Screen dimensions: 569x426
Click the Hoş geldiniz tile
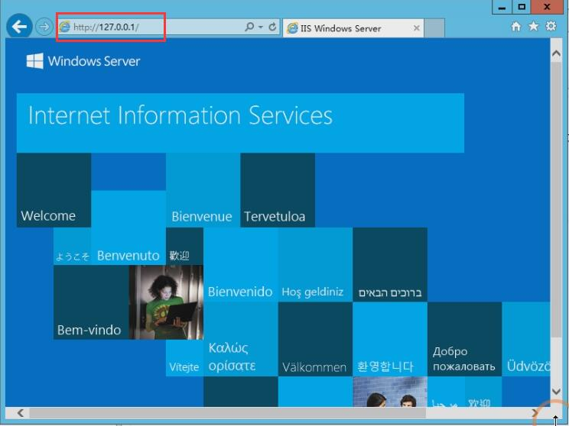point(315,265)
